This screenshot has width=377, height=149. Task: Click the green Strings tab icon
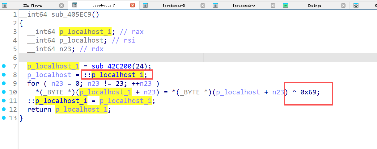point(286,5)
